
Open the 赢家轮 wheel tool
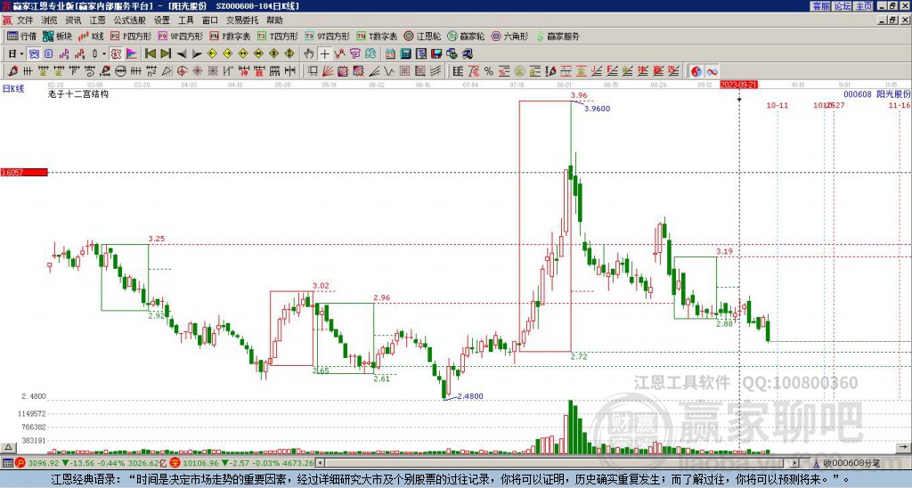[466, 36]
